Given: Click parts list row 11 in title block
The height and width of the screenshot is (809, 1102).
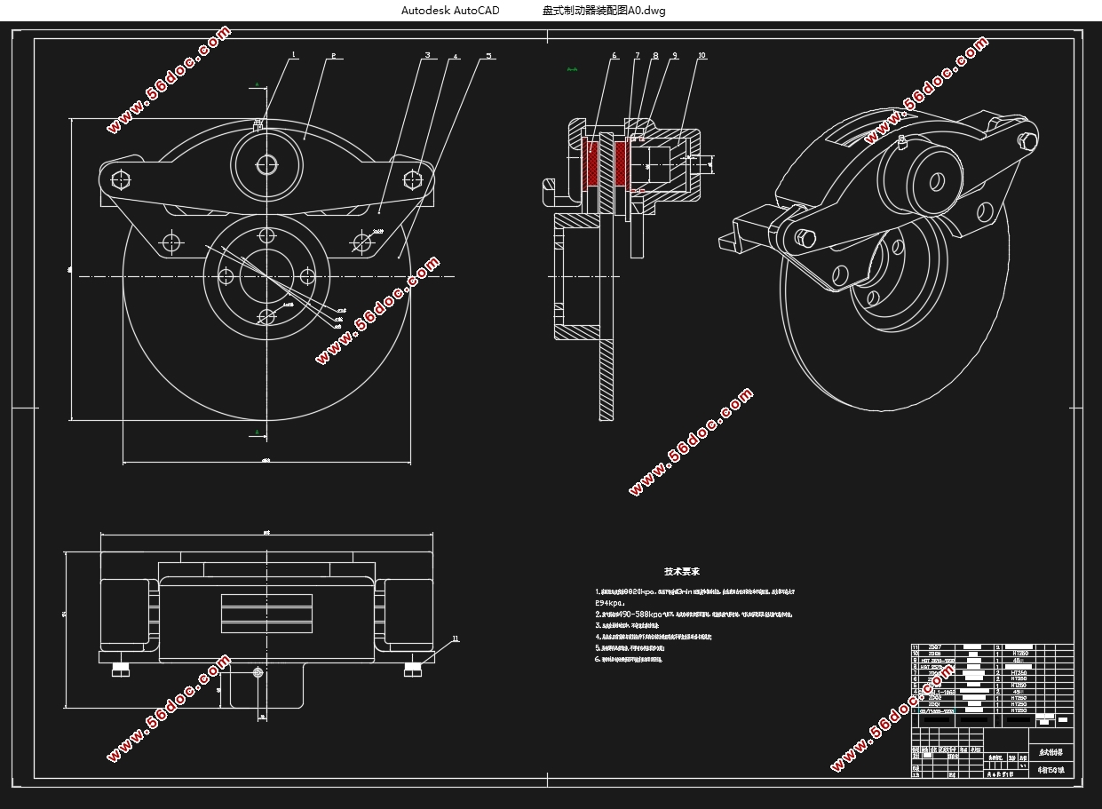Looking at the screenshot, I should pos(992,647).
